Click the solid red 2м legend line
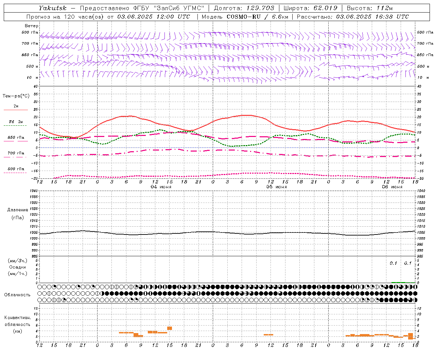Viewport: 435px width, 348px height. click(x=16, y=110)
